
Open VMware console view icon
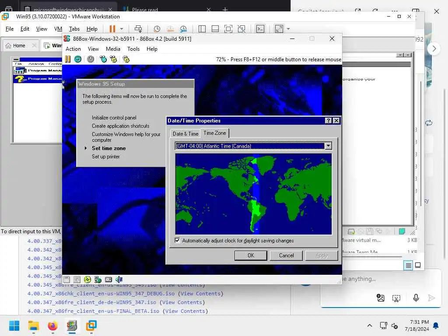pyautogui.click(x=260, y=28)
